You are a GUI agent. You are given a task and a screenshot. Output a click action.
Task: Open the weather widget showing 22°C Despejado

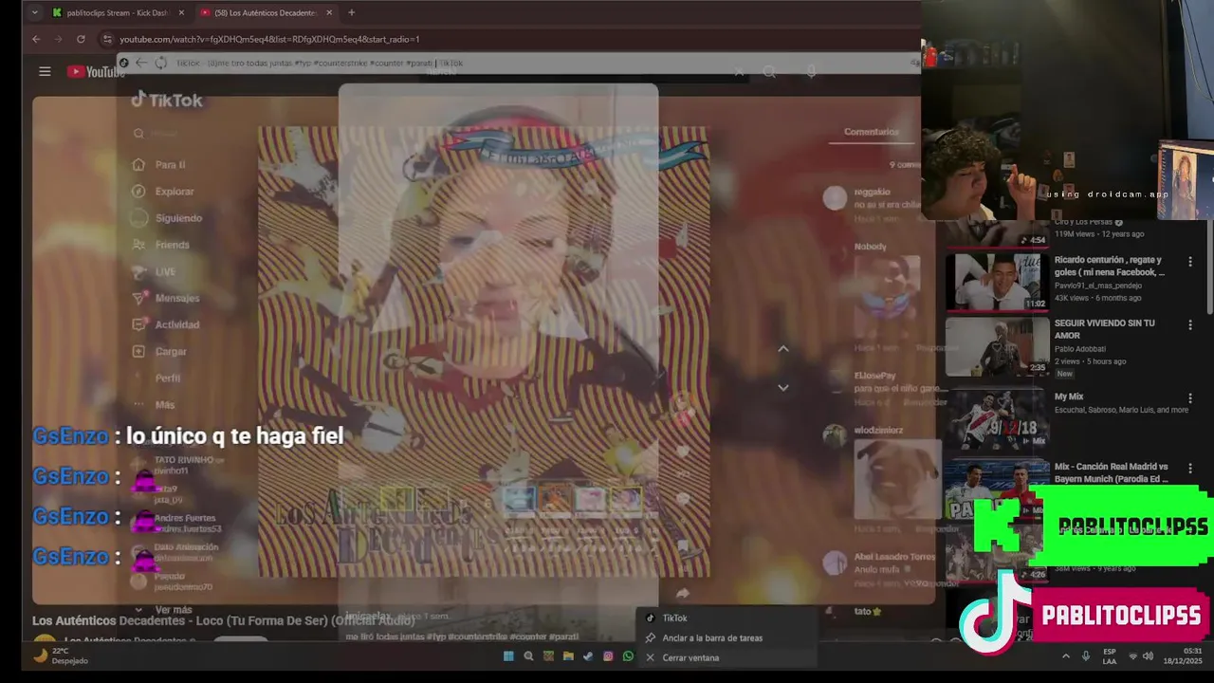(x=62, y=655)
